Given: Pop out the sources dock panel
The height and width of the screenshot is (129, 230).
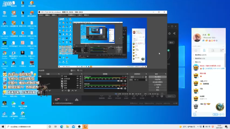Looking at the screenshot, I should pyautogui.click(x=82, y=74).
